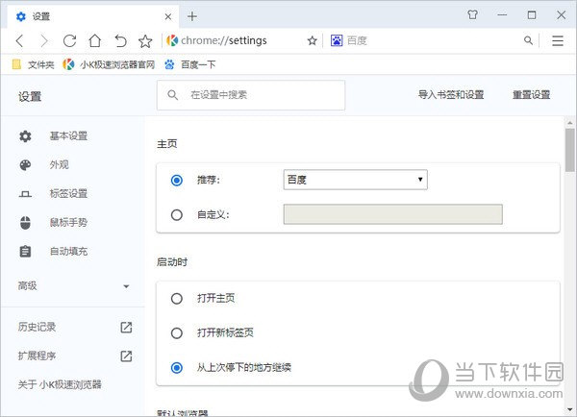
Task: Select 外观 in sidebar
Action: pos(60,164)
